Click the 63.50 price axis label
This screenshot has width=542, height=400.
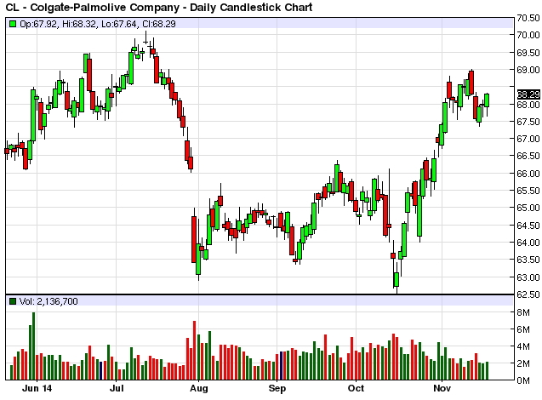pos(528,260)
